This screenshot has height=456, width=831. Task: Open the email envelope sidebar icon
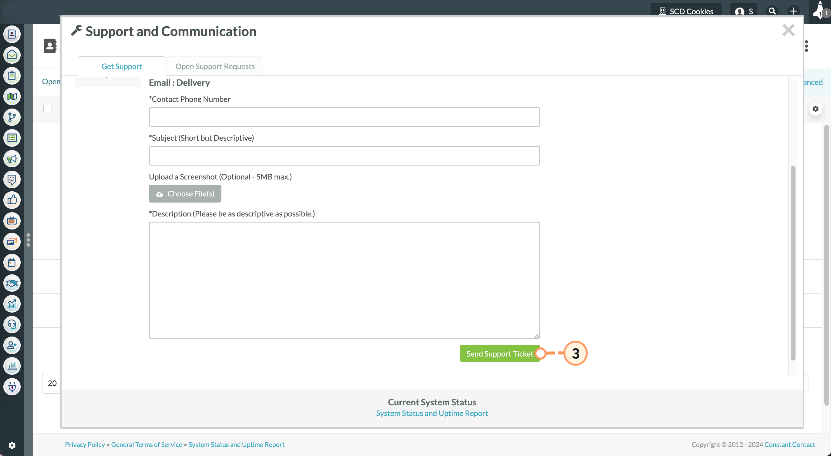[12, 55]
